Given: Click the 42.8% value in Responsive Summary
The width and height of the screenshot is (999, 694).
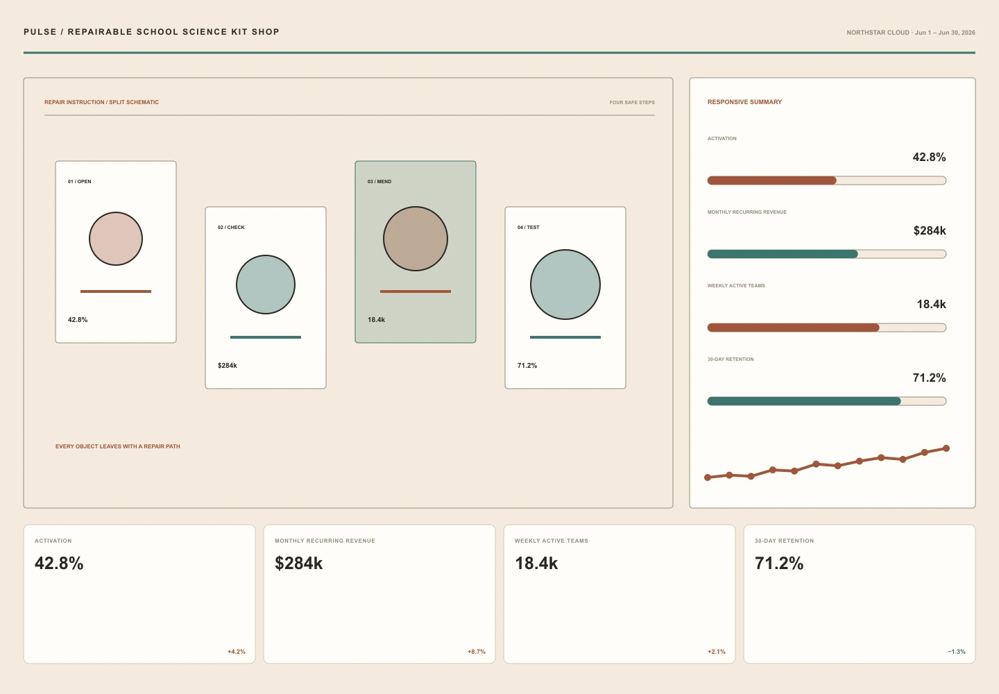Looking at the screenshot, I should click(x=929, y=158).
